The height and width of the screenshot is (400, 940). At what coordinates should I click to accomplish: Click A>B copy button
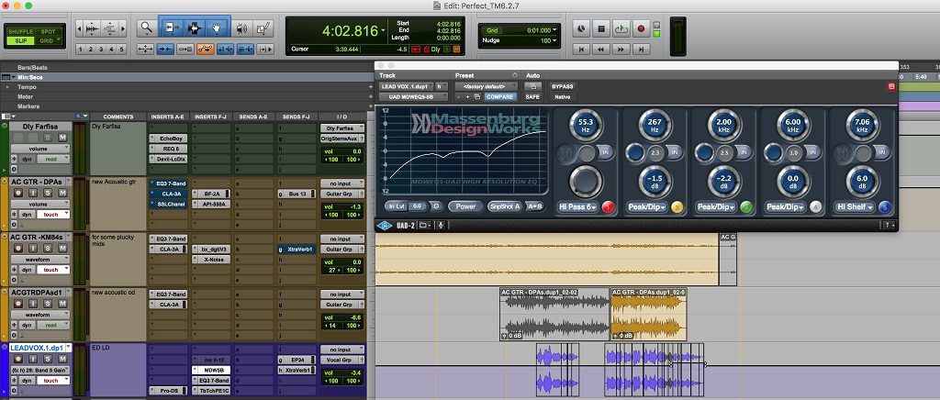pyautogui.click(x=535, y=206)
